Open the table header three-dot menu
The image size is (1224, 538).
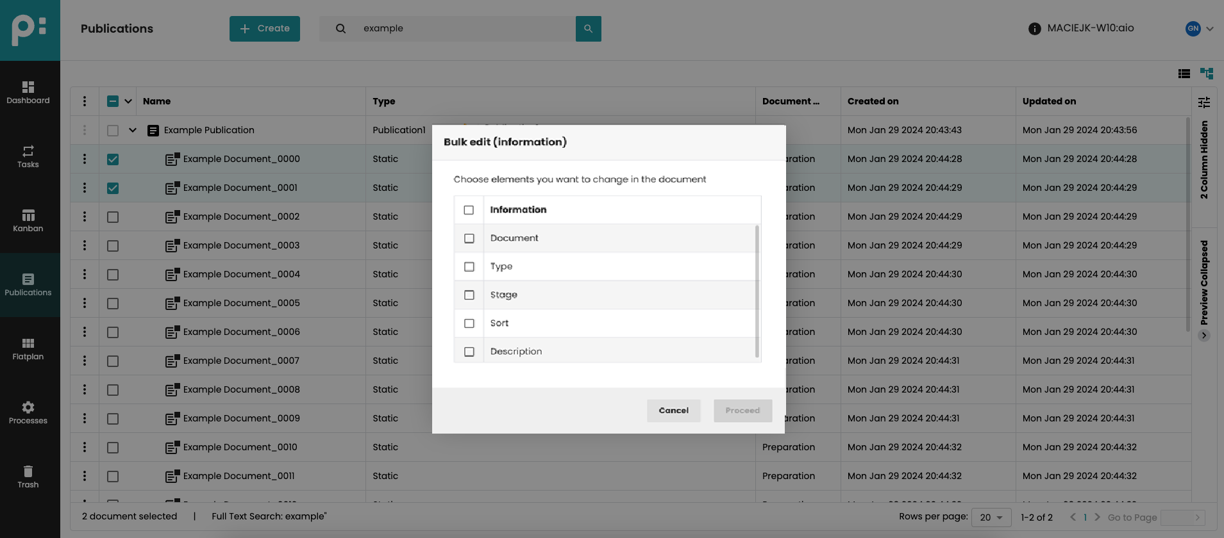pos(85,101)
